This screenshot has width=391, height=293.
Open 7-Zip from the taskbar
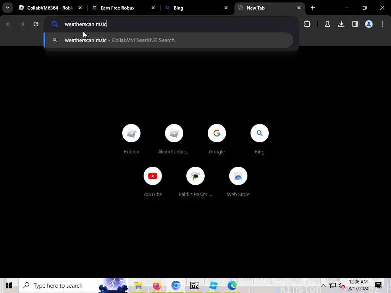pyautogui.click(x=194, y=285)
